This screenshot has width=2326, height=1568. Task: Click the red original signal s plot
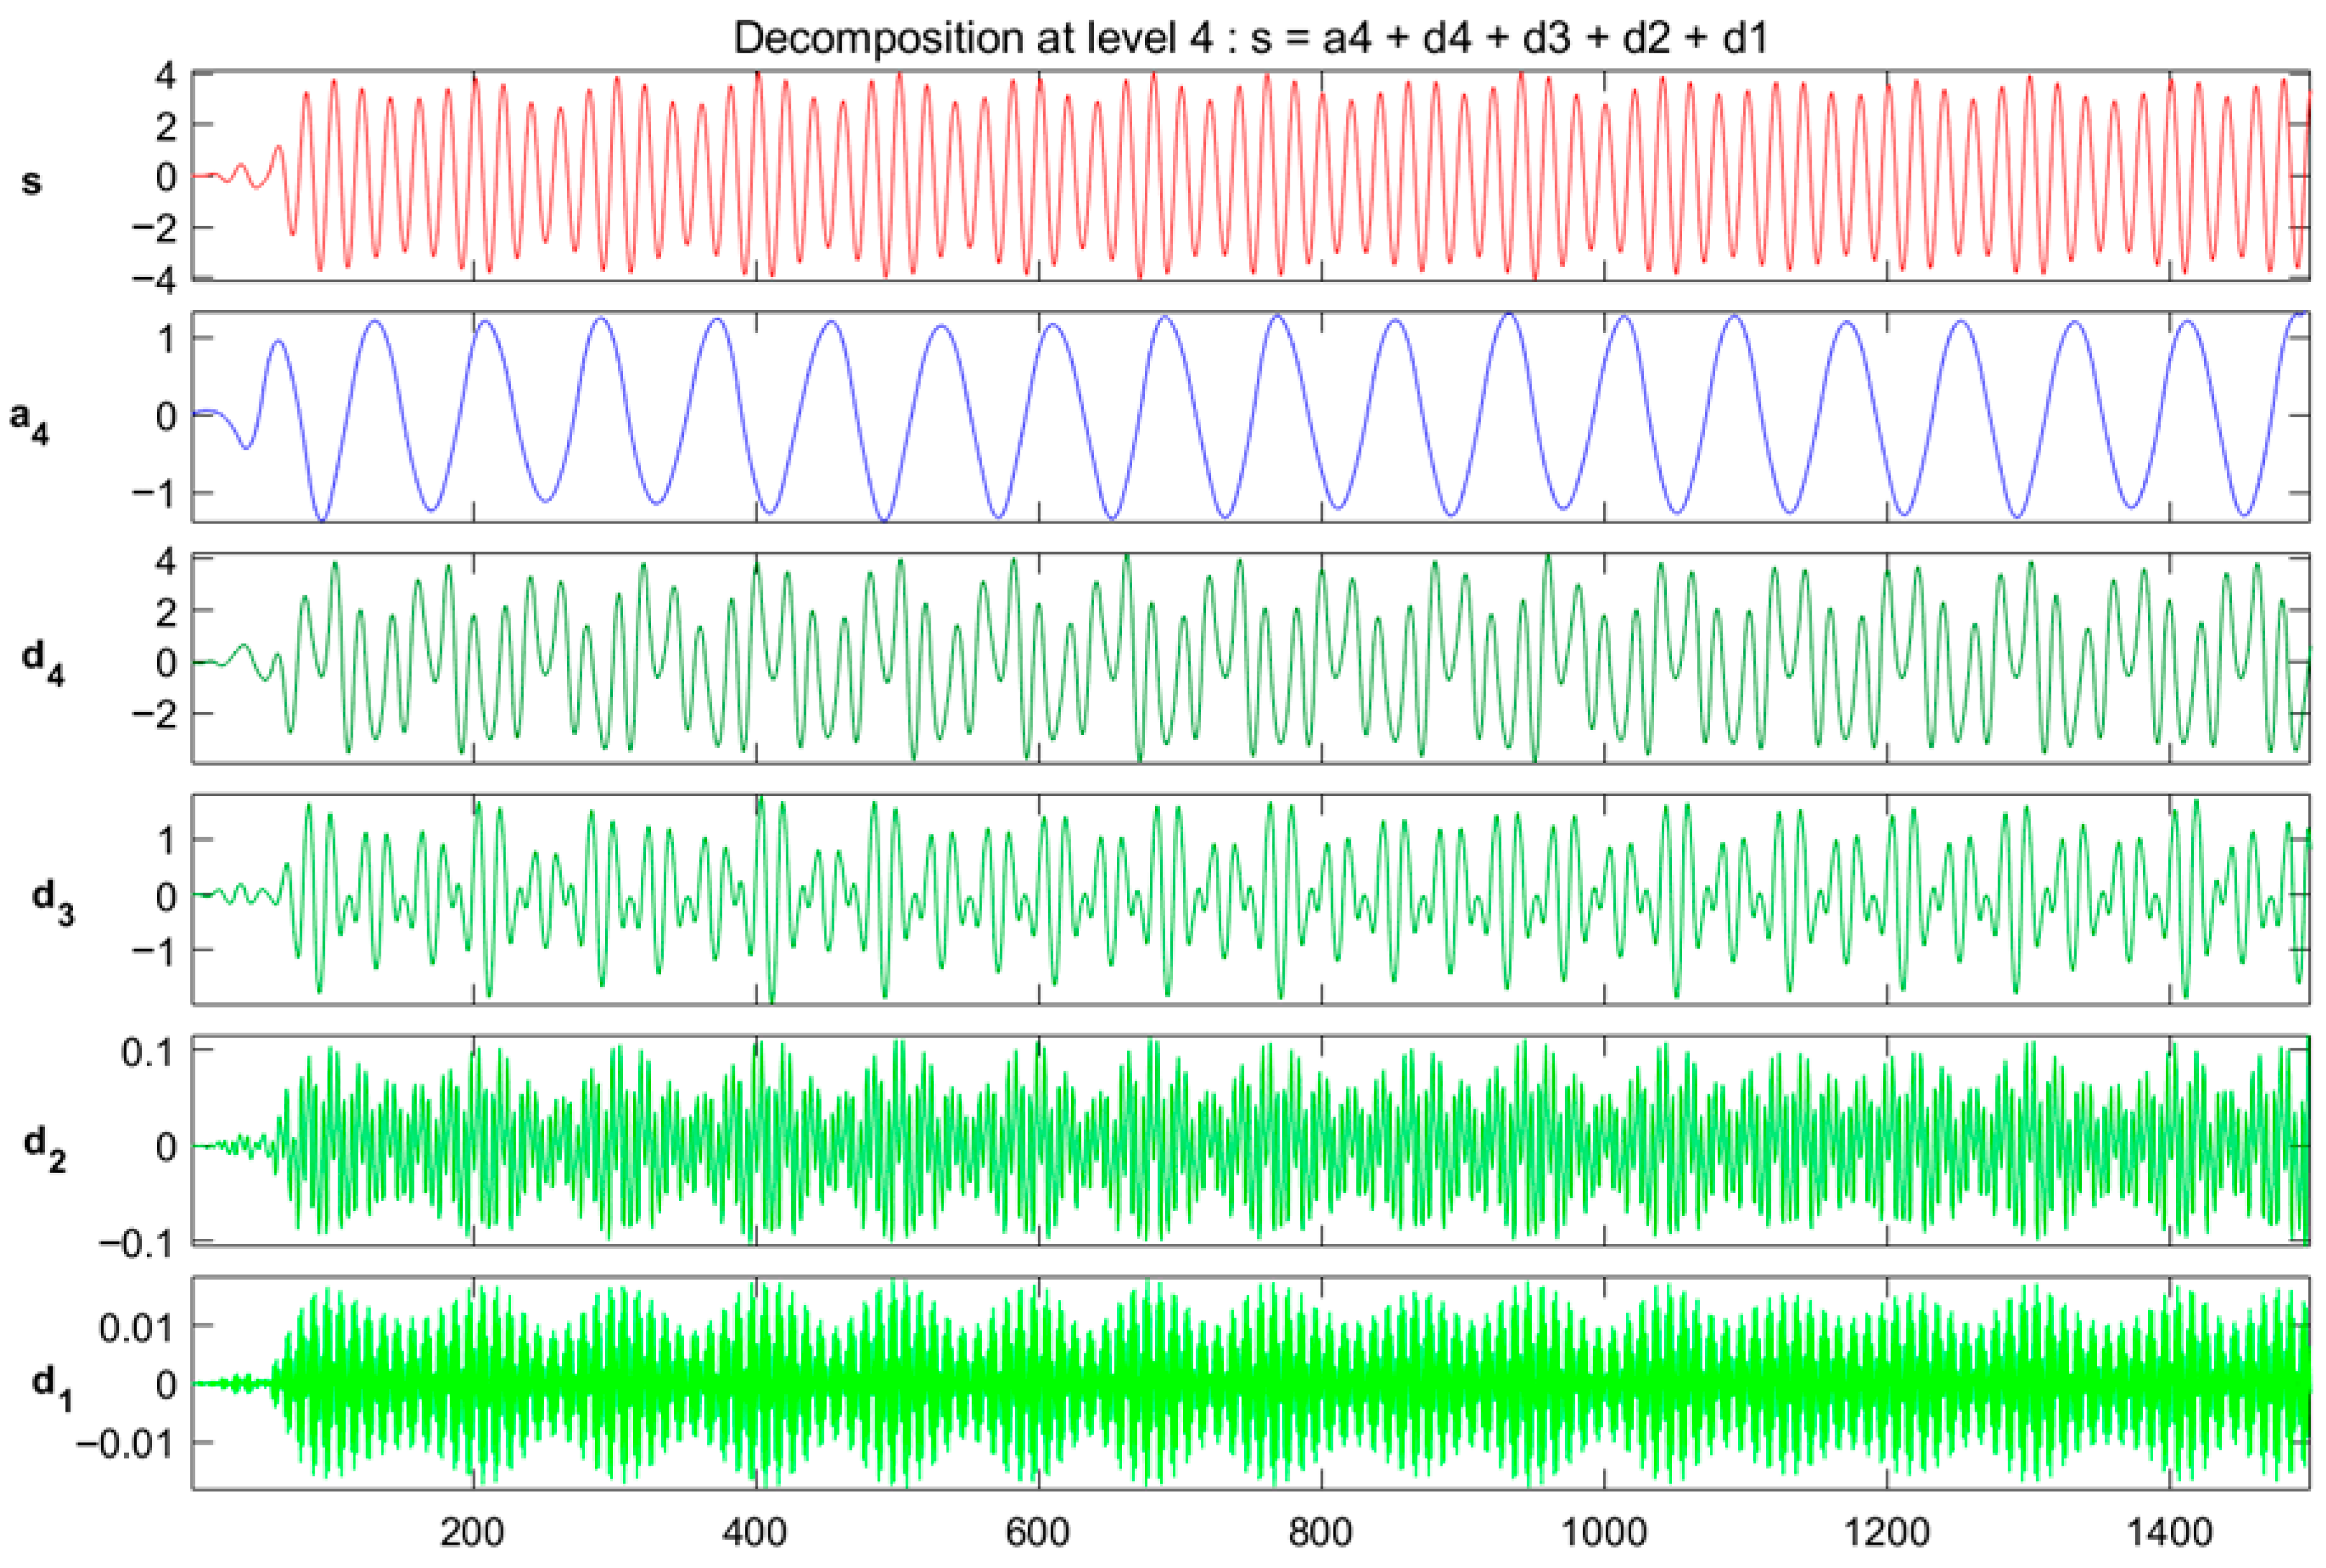1250,176
